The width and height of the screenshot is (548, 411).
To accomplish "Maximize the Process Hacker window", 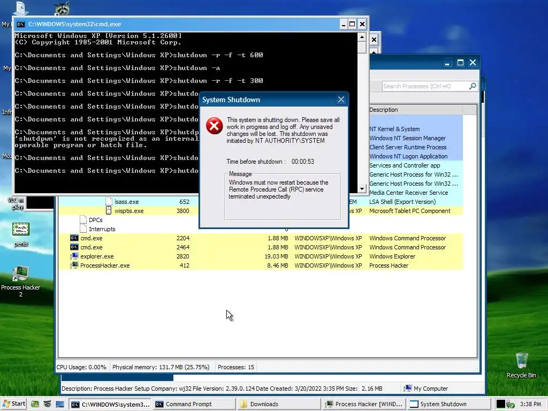I will tap(460, 63).
